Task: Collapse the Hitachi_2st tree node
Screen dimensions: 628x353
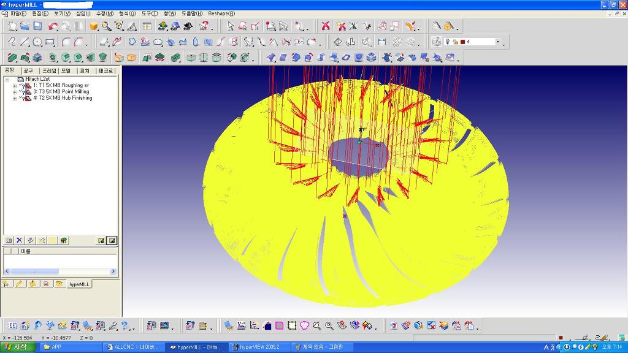Action: (7, 79)
